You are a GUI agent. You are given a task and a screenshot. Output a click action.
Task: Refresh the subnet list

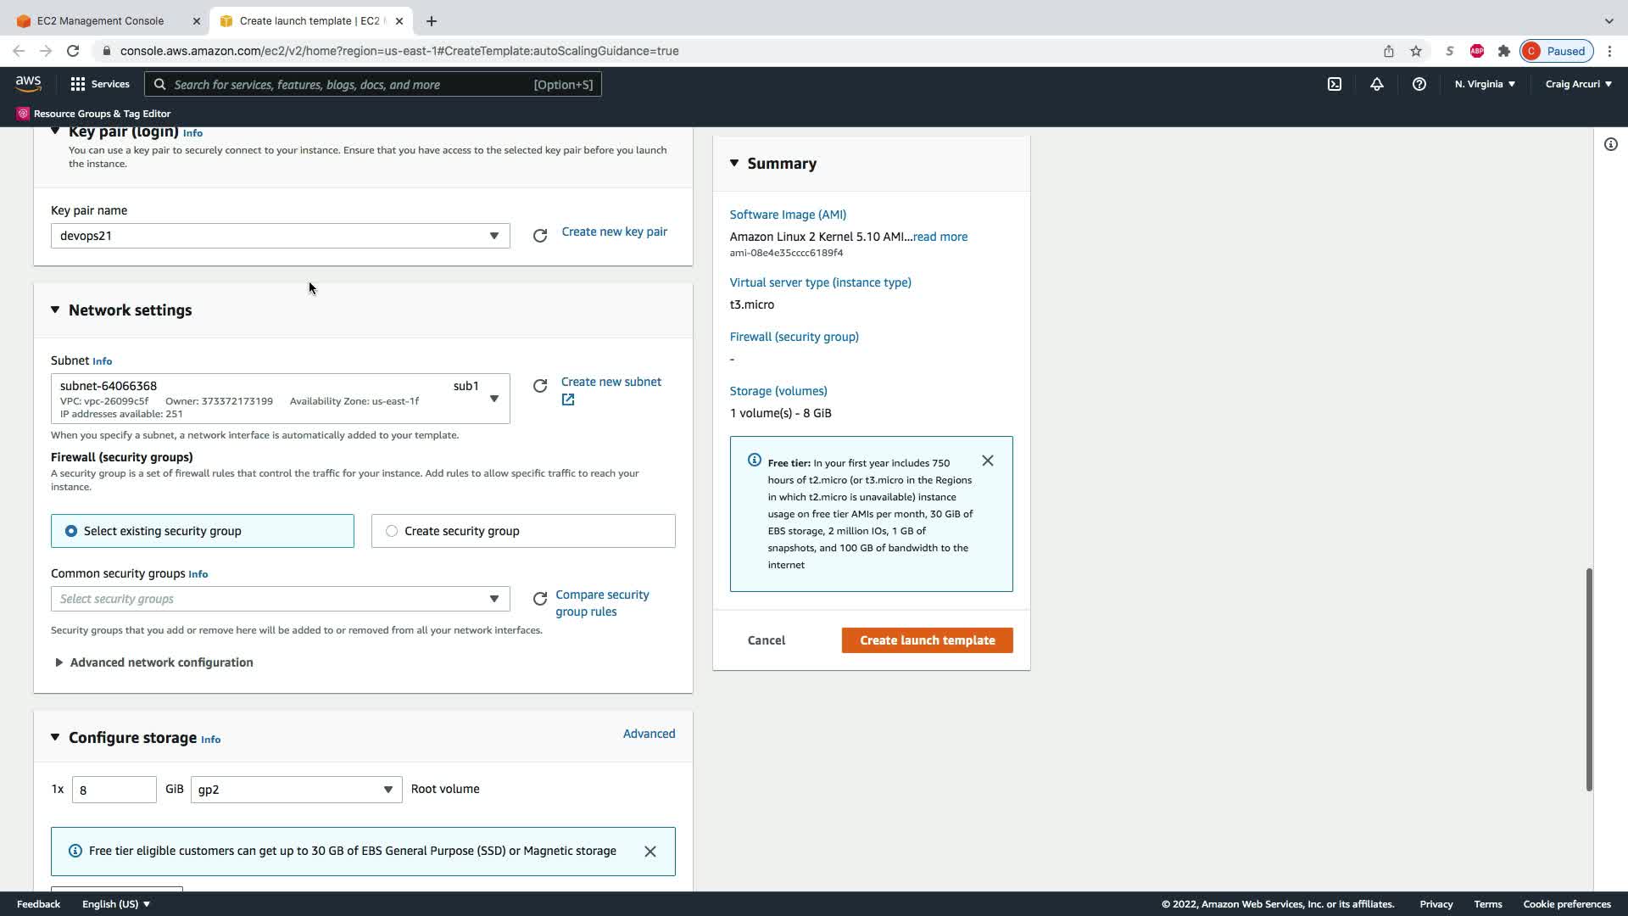coord(540,387)
